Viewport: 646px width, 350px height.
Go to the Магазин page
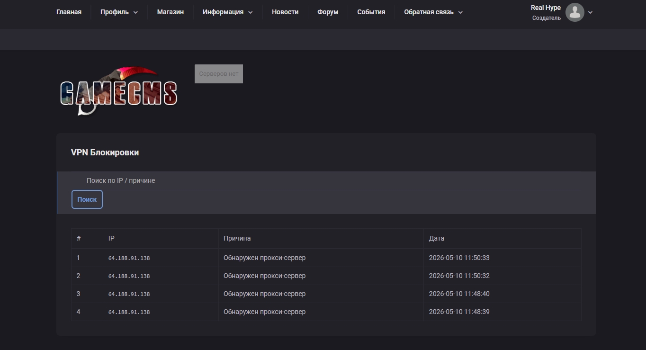click(x=170, y=12)
